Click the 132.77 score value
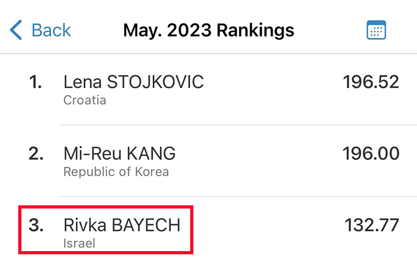 [x=372, y=225]
